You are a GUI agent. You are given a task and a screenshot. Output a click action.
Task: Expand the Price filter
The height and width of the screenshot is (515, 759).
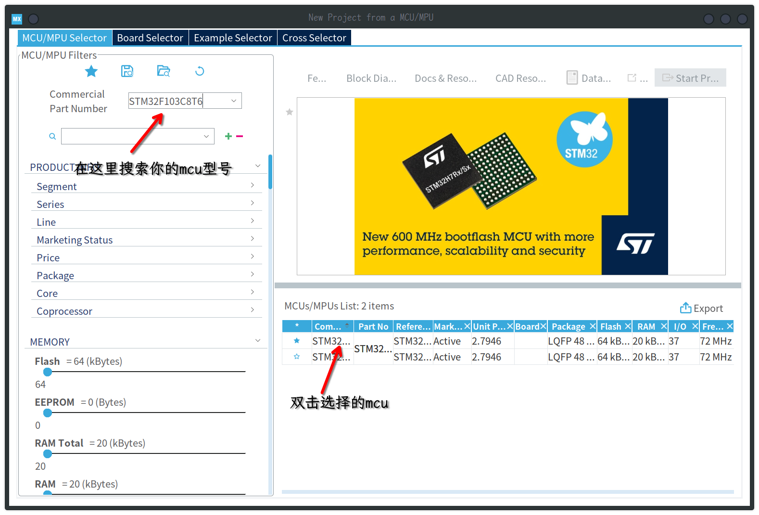coord(253,257)
